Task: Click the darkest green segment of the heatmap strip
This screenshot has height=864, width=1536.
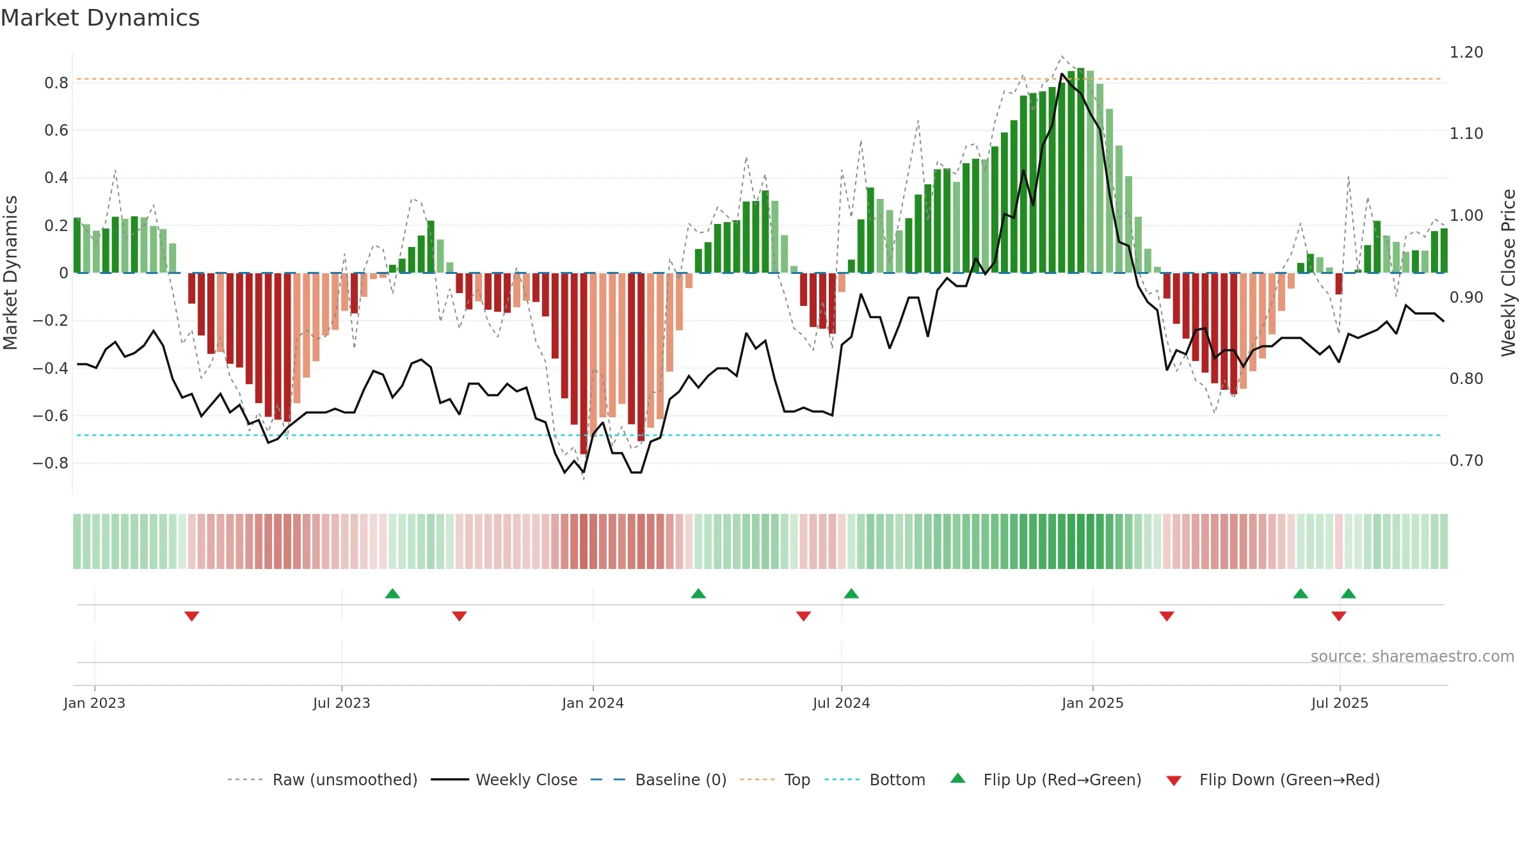Action: pos(1081,541)
